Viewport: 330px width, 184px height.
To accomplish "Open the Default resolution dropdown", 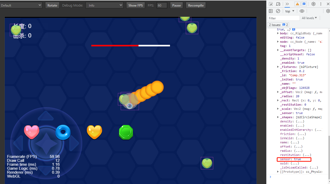I will point(21,5).
